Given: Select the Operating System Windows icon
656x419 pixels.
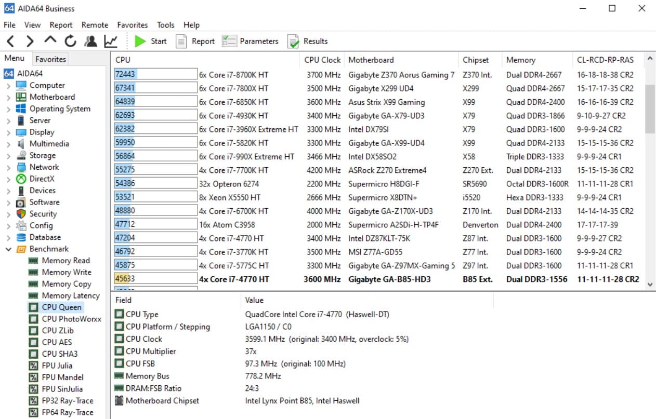Looking at the screenshot, I should point(21,109).
